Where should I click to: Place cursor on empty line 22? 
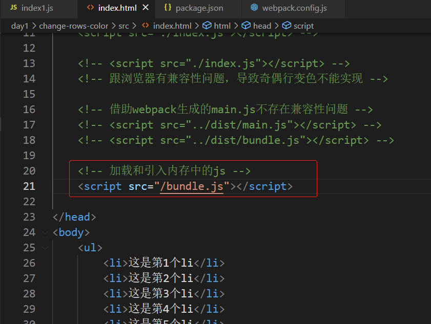click(242, 202)
